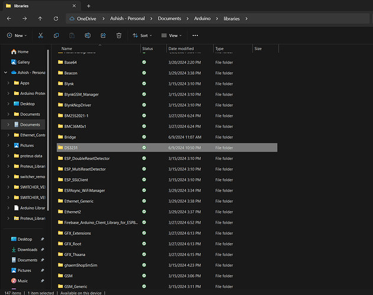The width and height of the screenshot is (373, 295).
Task: Navigate up one level with up arrow
Action: coord(40,19)
